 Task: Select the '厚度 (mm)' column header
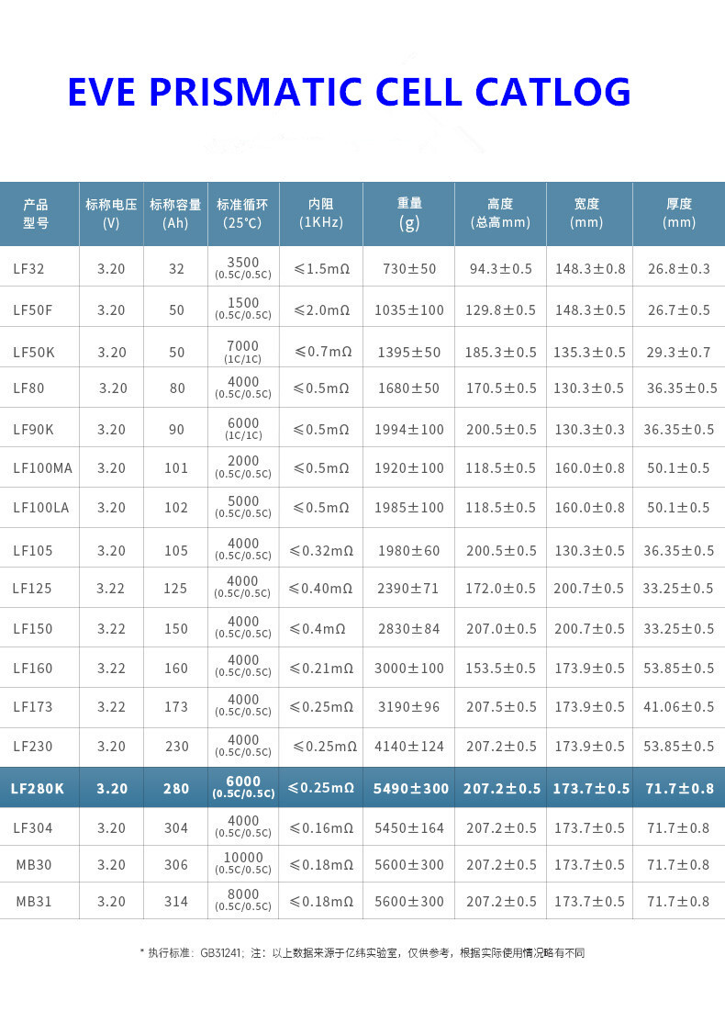pos(679,213)
